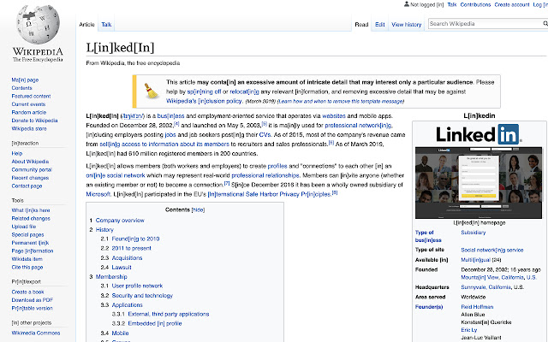Open Reid Hoffman founder link

click(477, 307)
